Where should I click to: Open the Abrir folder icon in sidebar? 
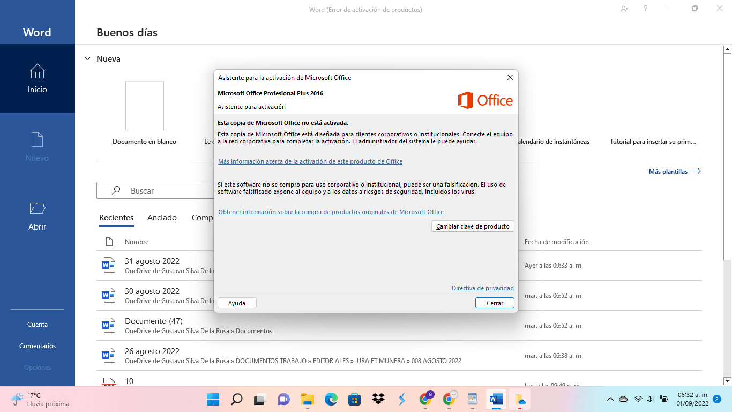37,208
